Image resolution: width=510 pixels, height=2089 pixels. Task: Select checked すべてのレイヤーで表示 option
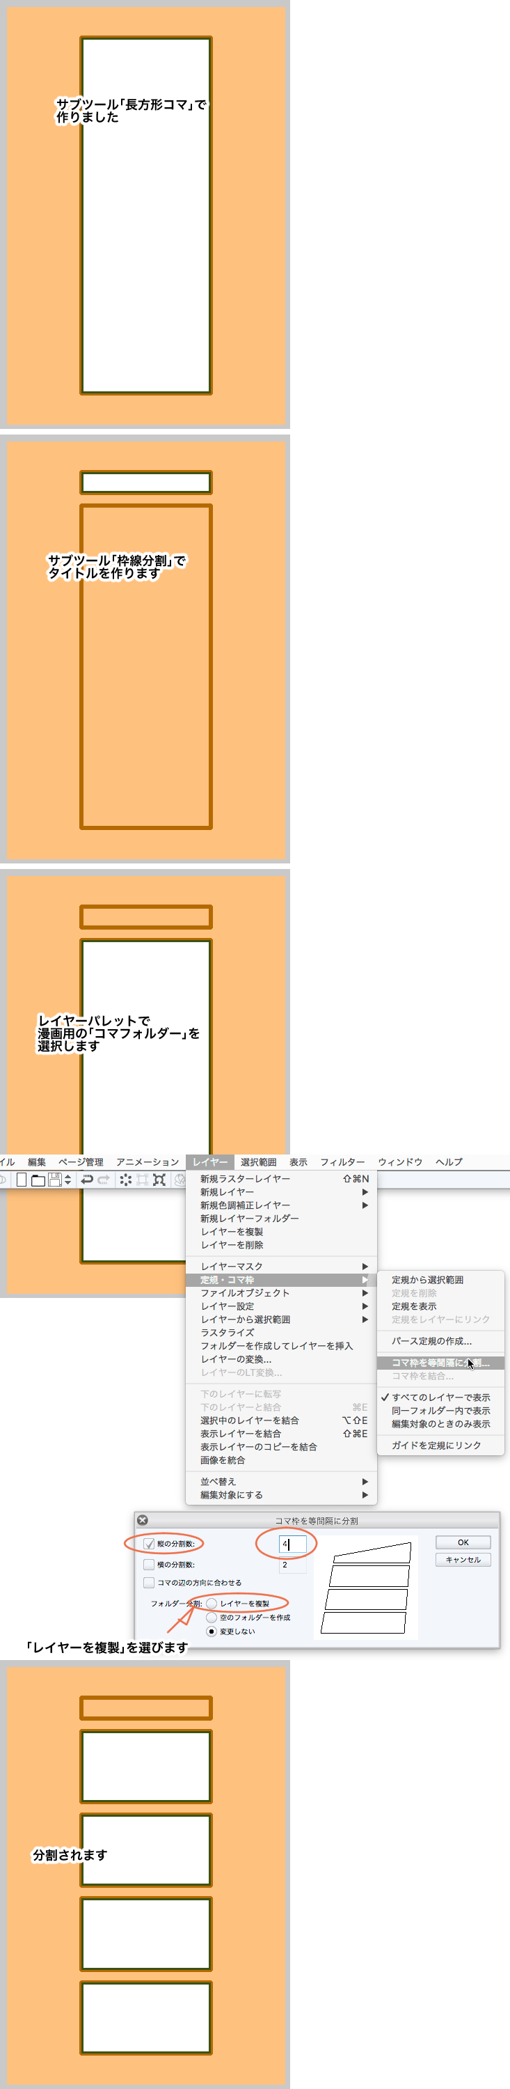coord(441,1398)
